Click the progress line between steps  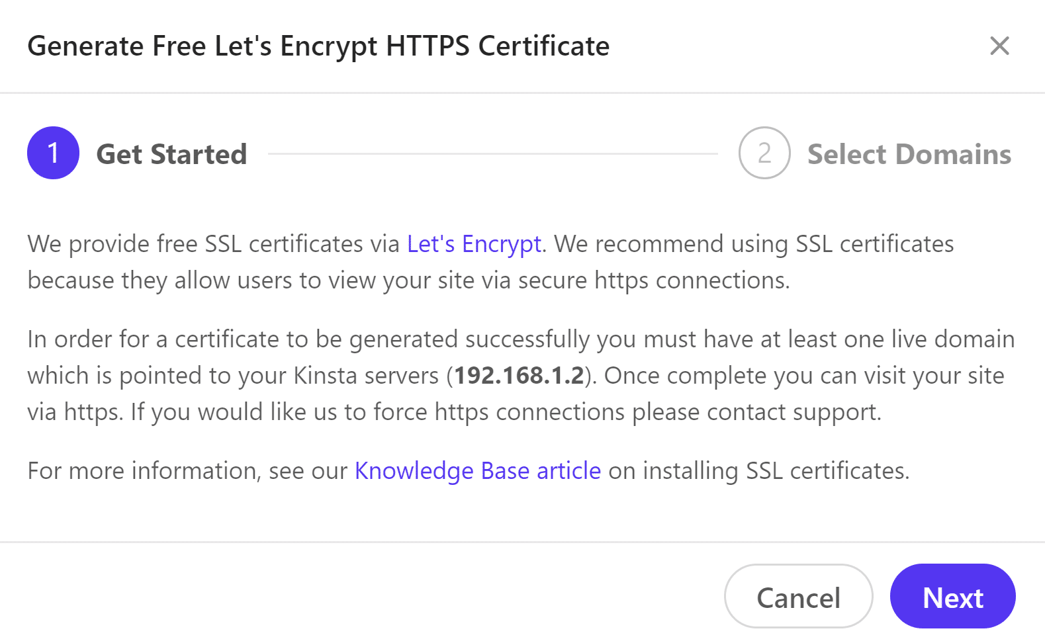[492, 153]
